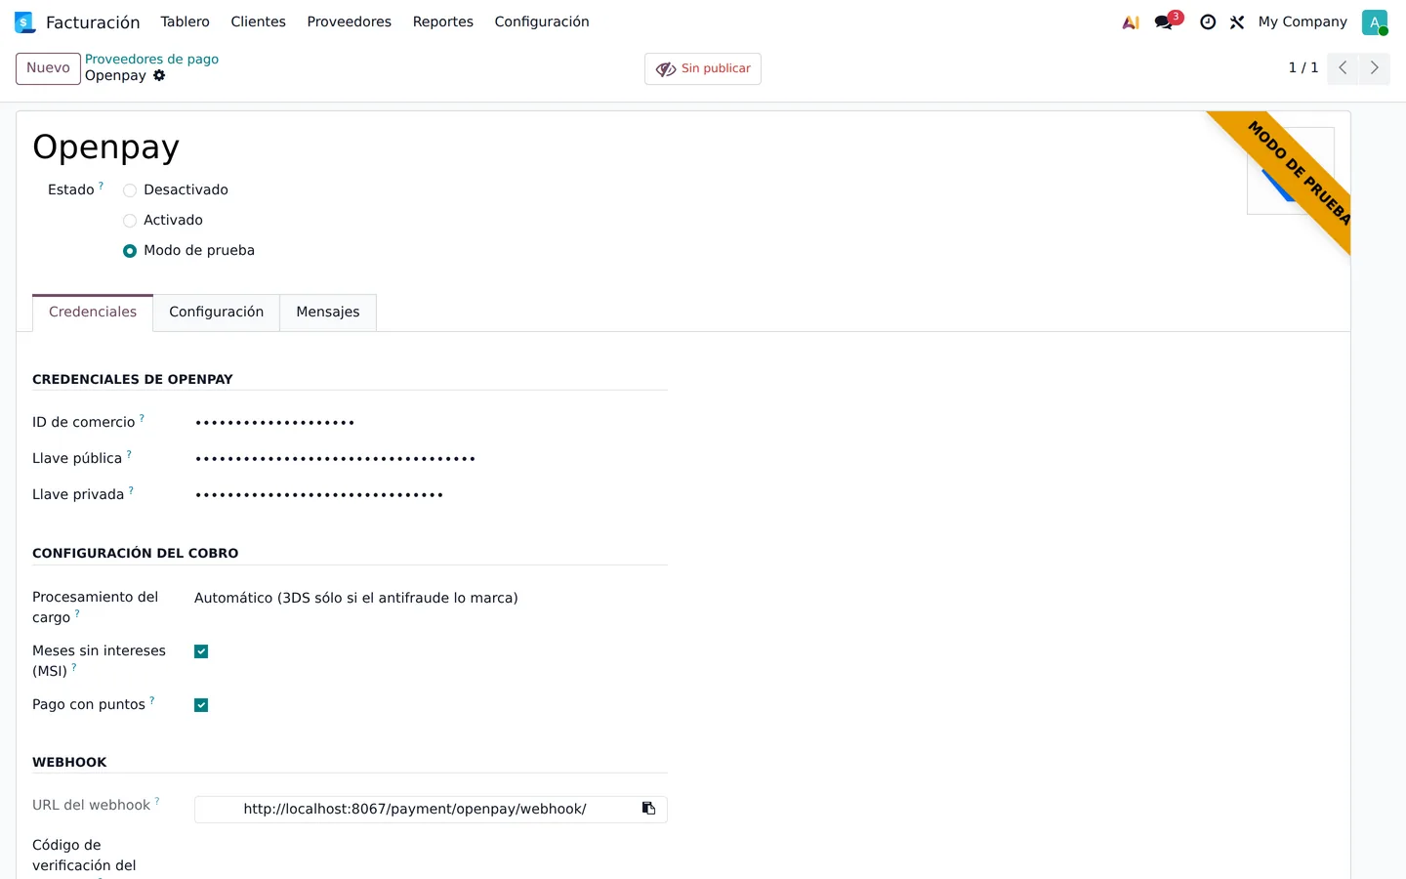1406x879 pixels.
Task: Switch to the Credenciales tab
Action: (93, 313)
